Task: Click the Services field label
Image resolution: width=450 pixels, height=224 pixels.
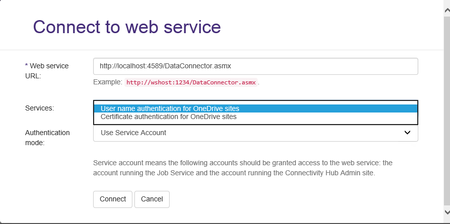Action: [x=39, y=108]
